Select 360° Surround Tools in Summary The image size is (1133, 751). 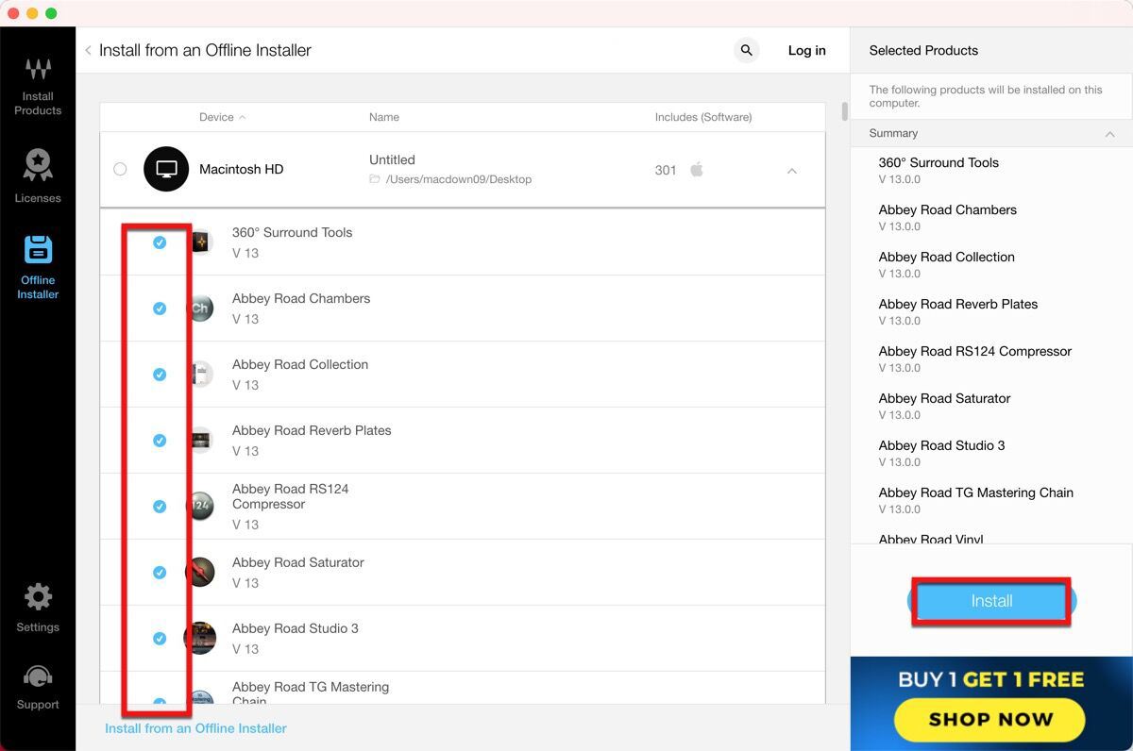coord(939,163)
